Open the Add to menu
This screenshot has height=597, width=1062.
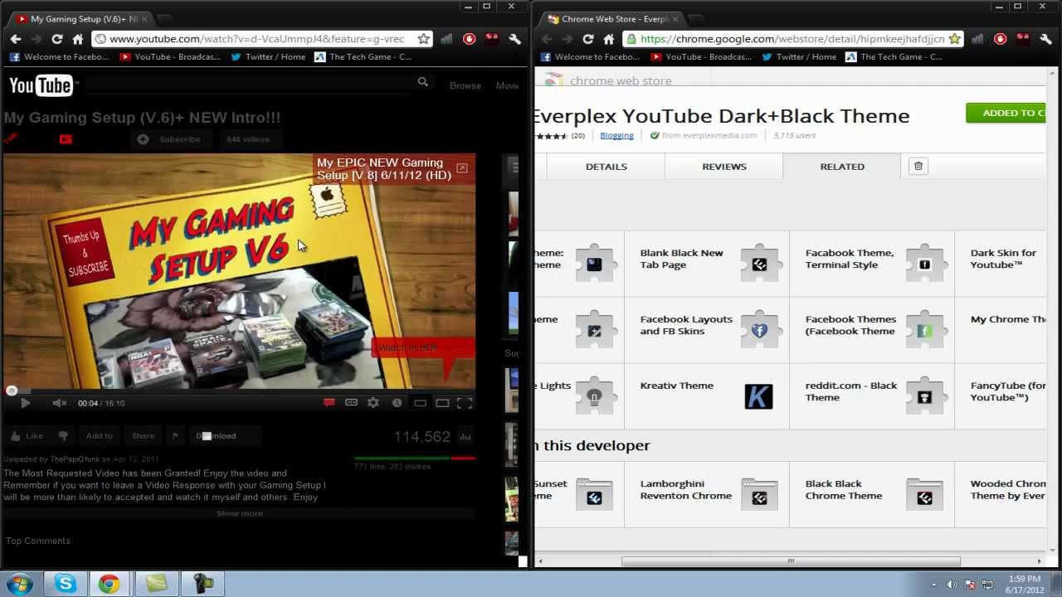(99, 435)
